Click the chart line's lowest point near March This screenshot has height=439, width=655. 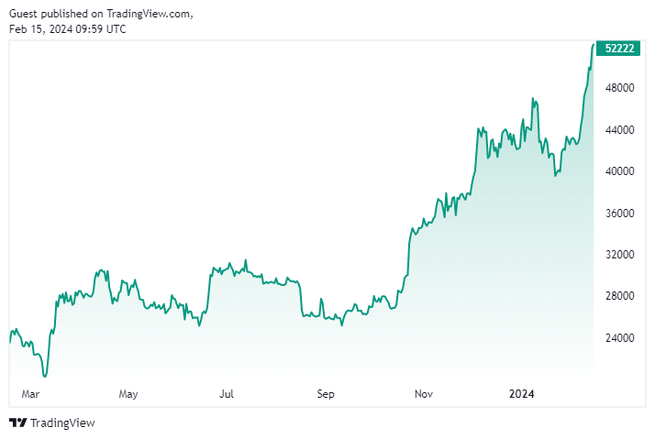pyautogui.click(x=45, y=376)
